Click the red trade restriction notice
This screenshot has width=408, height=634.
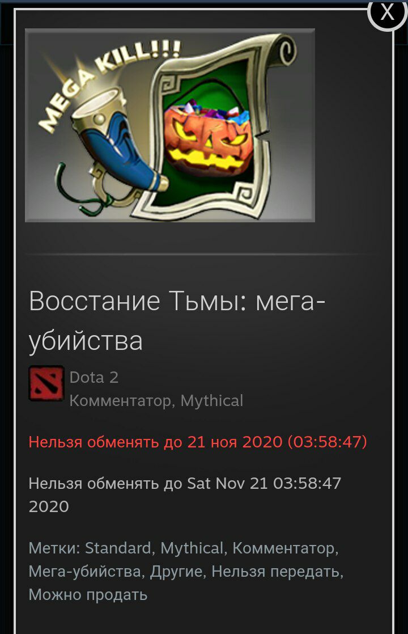198,442
